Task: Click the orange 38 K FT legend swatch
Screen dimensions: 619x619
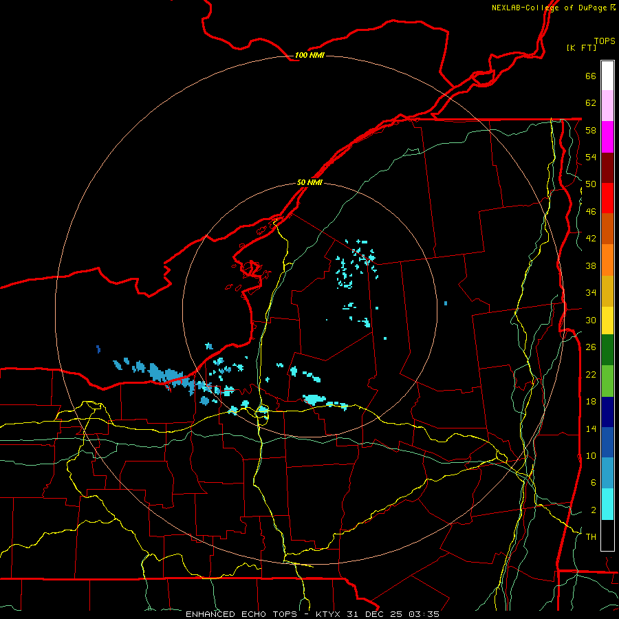Action: [x=607, y=260]
